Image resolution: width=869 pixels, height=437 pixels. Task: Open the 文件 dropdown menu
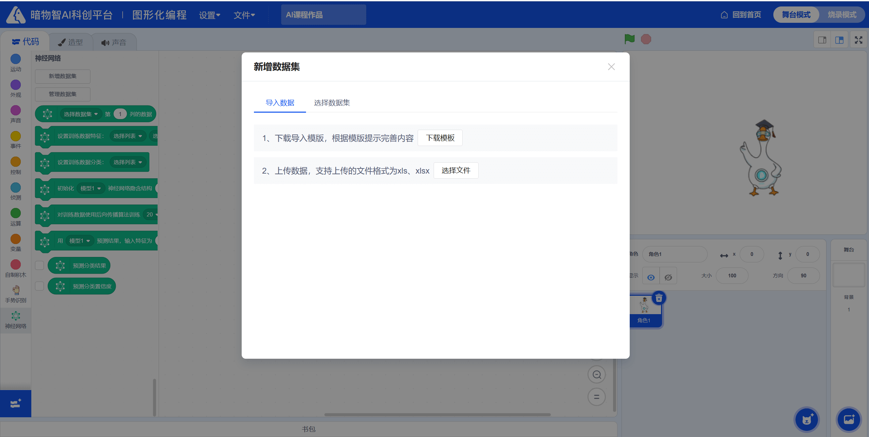click(244, 15)
